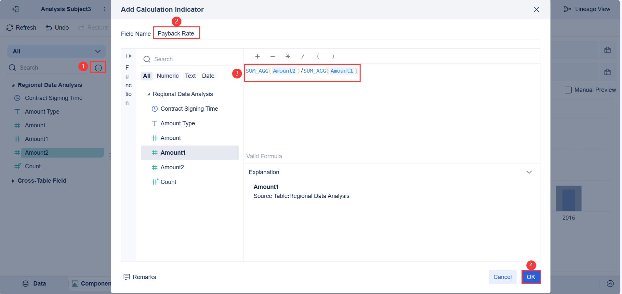Click the Undo arrow icon

point(49,28)
